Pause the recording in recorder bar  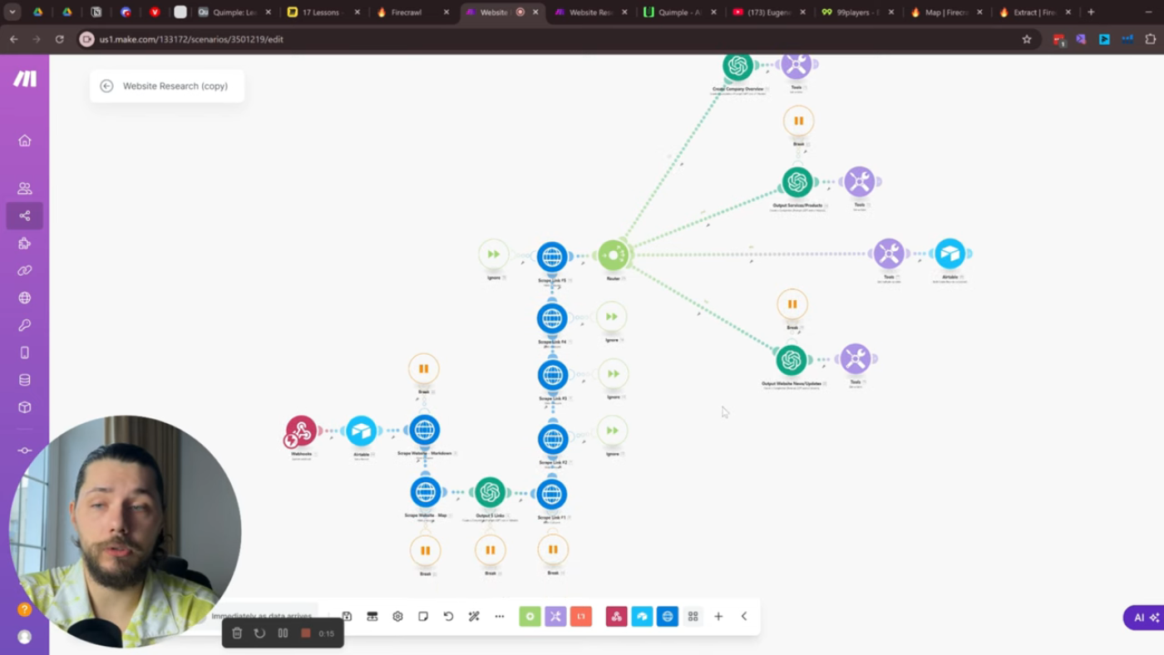coord(283,633)
